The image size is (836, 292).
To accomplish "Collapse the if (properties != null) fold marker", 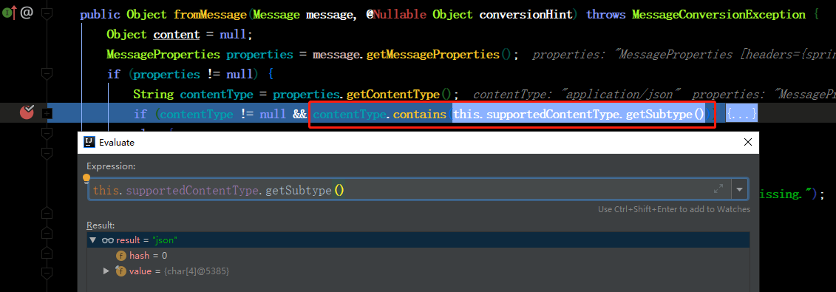I will 47,73.
